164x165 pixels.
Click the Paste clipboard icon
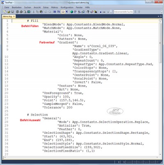coord(41,12)
